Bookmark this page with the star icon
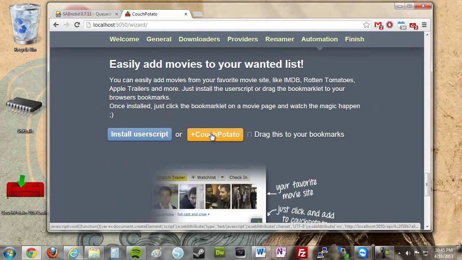This screenshot has width=462, height=260. 367,25
